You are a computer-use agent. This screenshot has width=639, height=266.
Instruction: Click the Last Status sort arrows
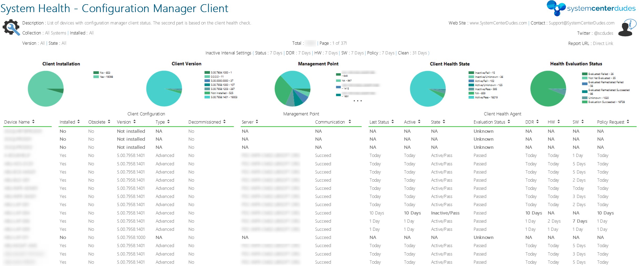(x=393, y=122)
